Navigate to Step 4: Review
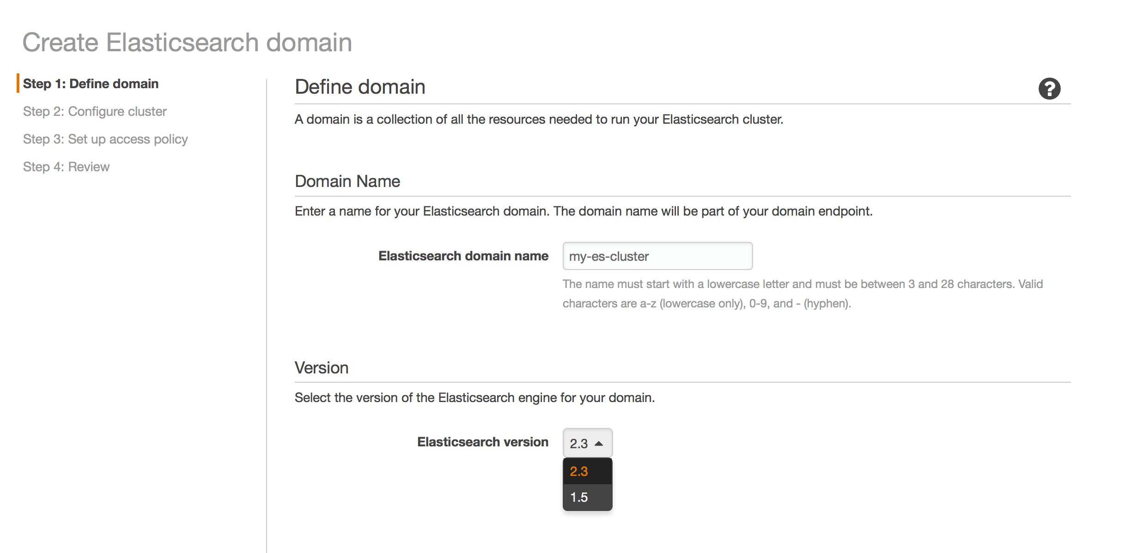 click(66, 166)
